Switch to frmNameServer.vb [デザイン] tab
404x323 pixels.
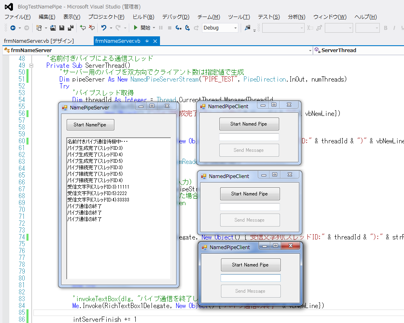(x=39, y=41)
